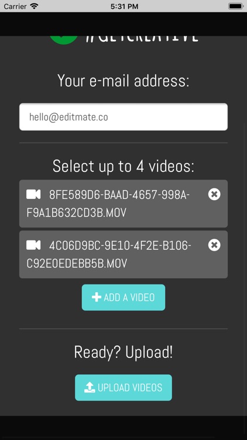Image resolution: width=247 pixels, height=440 pixels.
Task: Click the camera icon beside the 4C06D9BC file
Action: 33,245
